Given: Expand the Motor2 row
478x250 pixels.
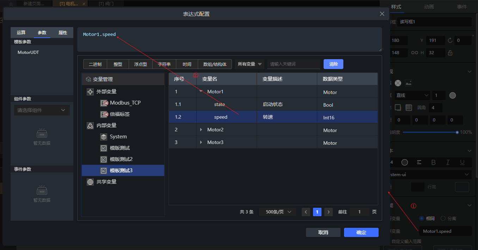Looking at the screenshot, I should [x=201, y=130].
